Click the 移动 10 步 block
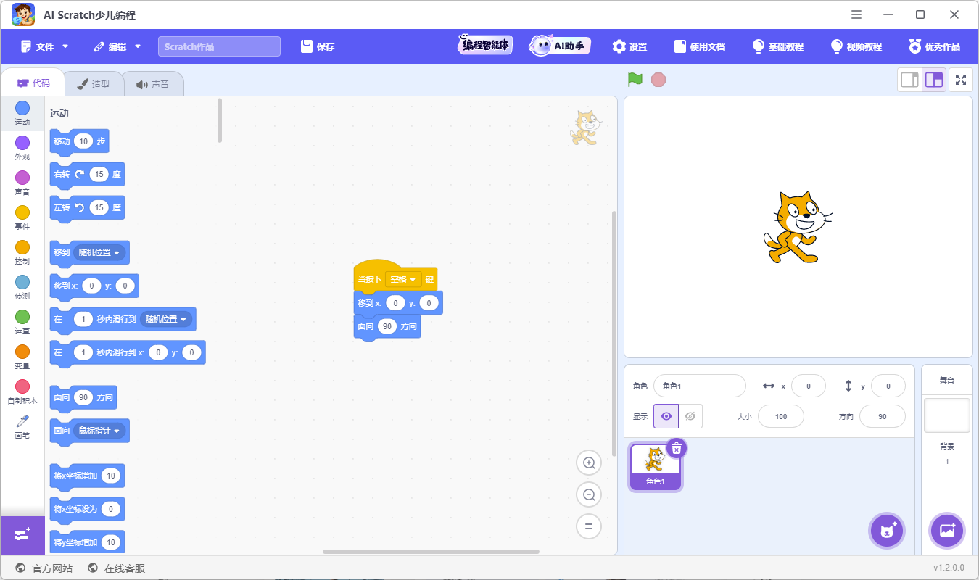The width and height of the screenshot is (979, 580). 79,141
